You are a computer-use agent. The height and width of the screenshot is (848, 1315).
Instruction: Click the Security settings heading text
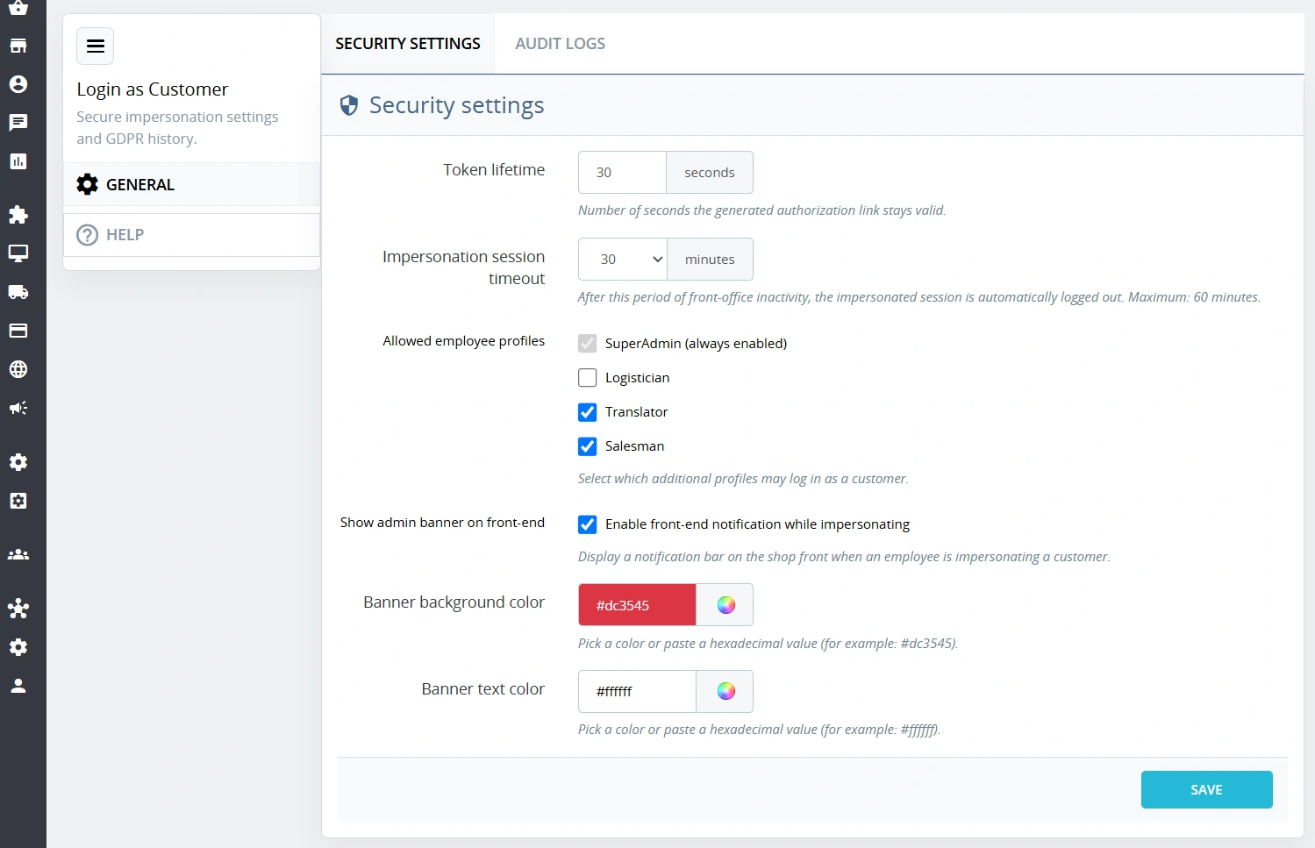click(457, 105)
